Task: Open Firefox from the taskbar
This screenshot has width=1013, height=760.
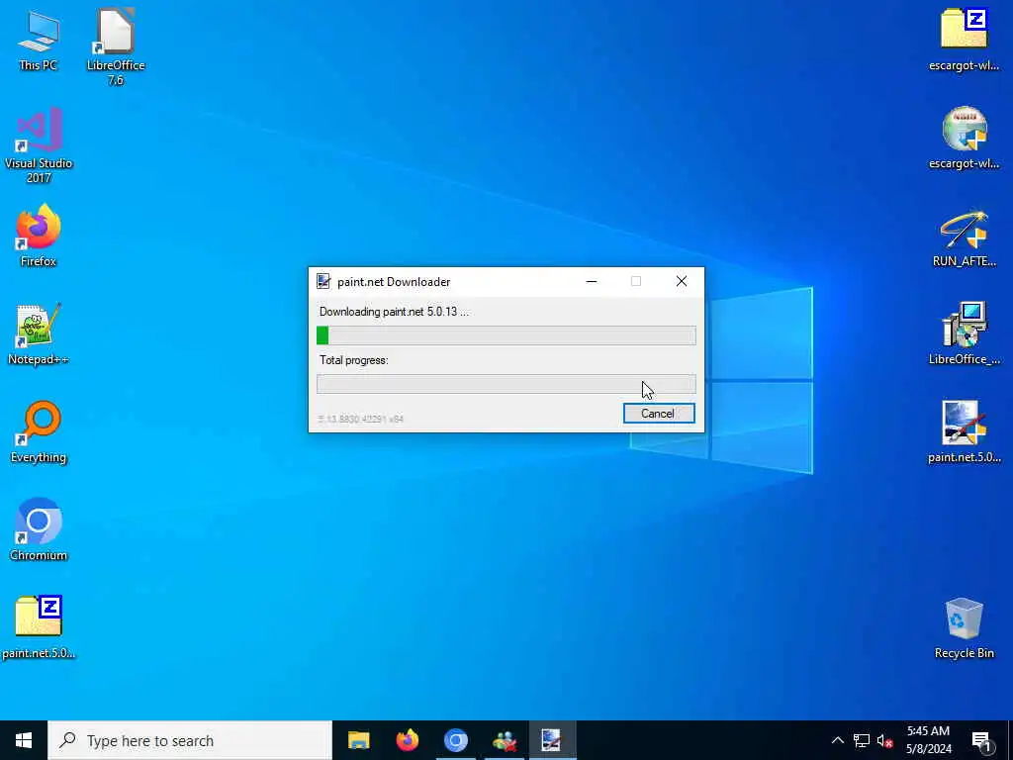Action: point(407,740)
